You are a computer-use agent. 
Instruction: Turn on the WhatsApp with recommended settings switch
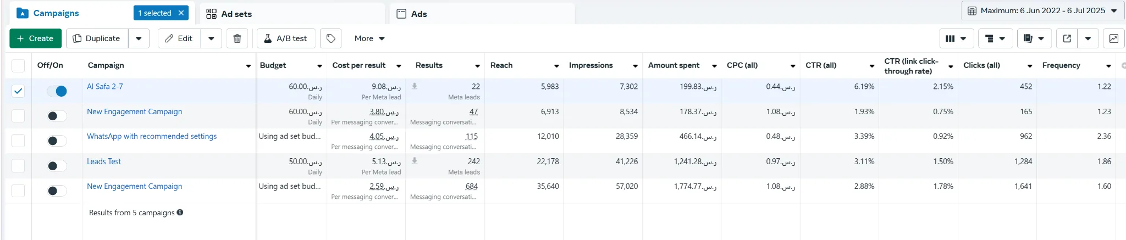57,141
